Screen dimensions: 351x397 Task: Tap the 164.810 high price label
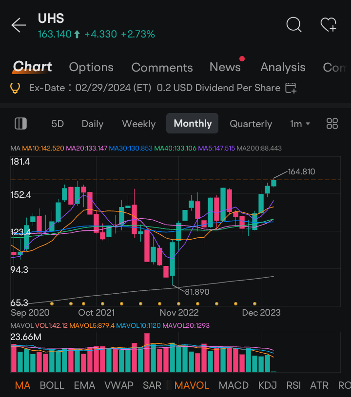click(x=301, y=171)
